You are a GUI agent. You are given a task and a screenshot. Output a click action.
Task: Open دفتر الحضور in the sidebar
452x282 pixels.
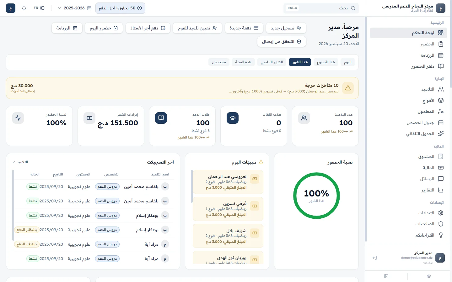point(408,66)
